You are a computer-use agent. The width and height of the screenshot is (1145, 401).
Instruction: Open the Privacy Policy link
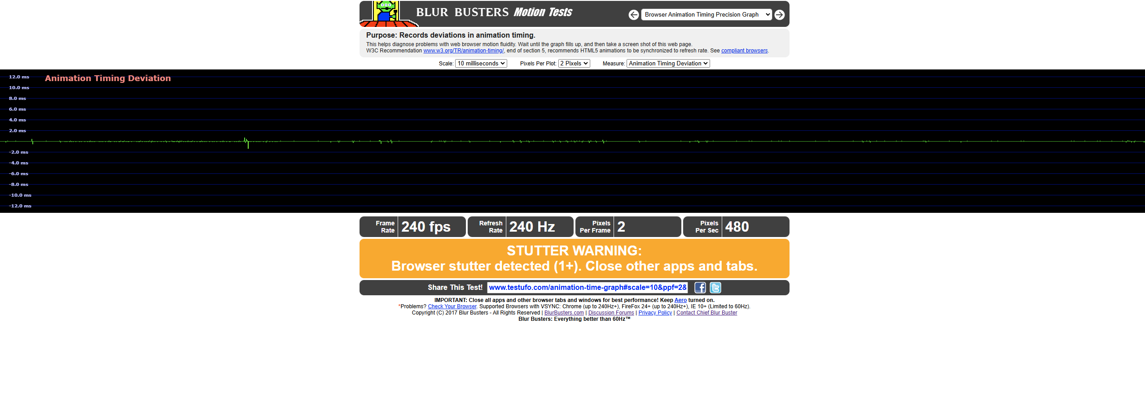click(655, 313)
